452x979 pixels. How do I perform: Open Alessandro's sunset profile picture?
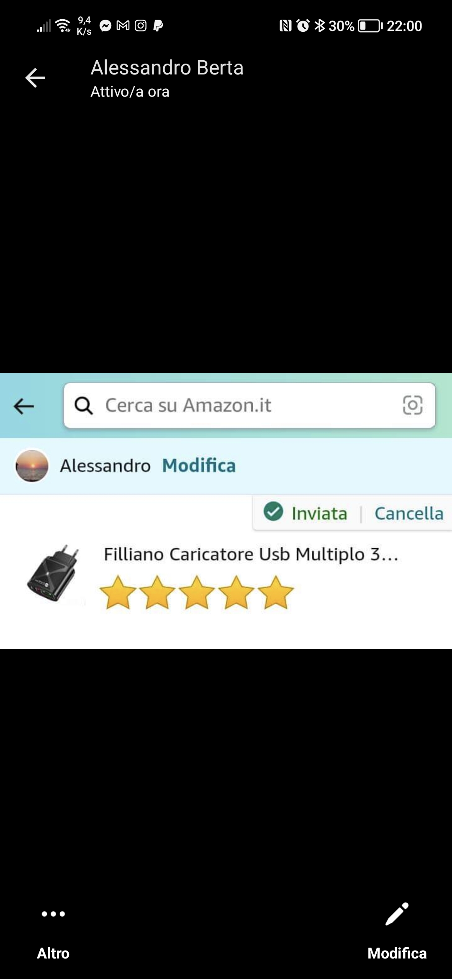(x=32, y=466)
